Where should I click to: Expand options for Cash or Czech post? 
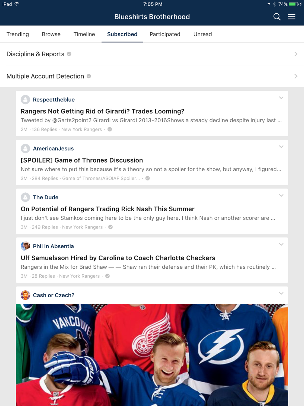(x=281, y=293)
